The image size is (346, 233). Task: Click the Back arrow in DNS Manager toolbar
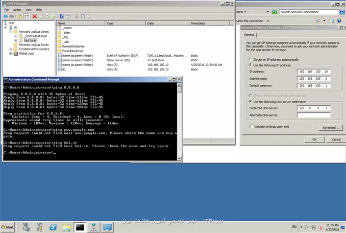[6, 16]
